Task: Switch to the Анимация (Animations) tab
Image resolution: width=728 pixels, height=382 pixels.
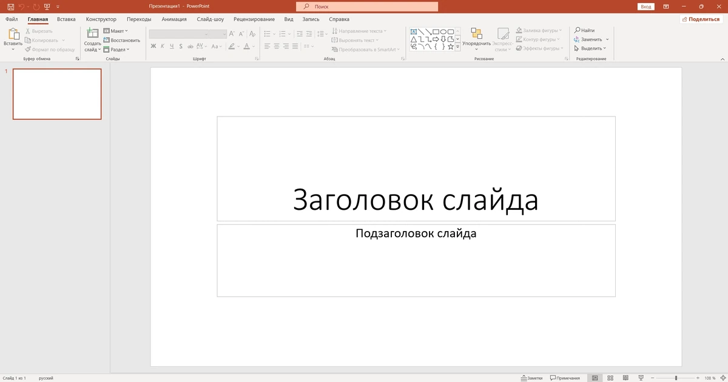Action: [x=174, y=19]
